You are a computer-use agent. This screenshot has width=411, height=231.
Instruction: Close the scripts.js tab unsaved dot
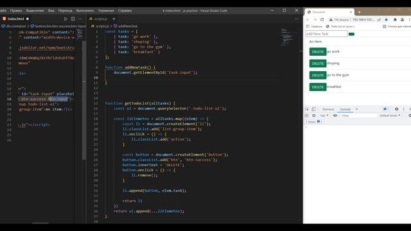114,19
